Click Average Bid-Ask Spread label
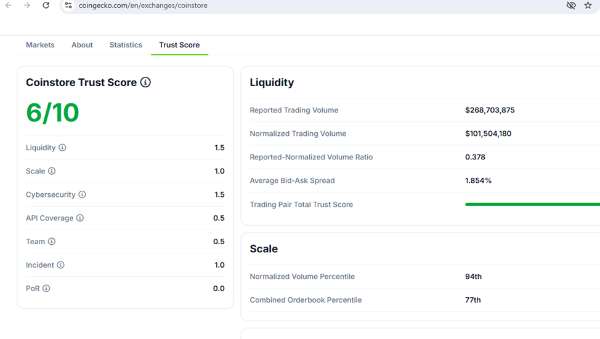This screenshot has height=339, width=600. pos(293,180)
